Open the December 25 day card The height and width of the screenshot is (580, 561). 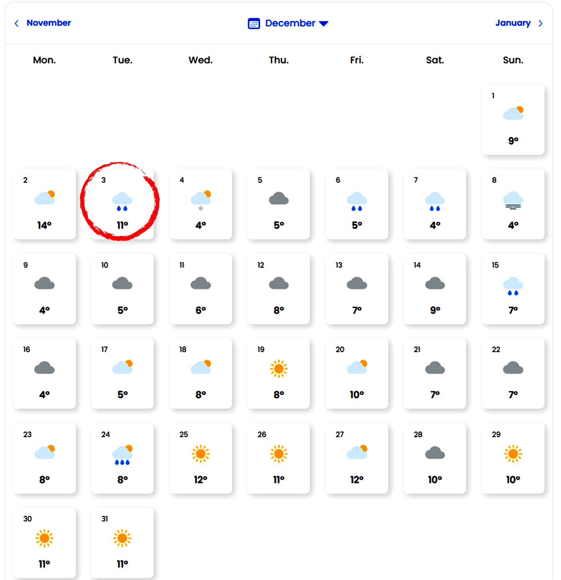click(x=200, y=458)
